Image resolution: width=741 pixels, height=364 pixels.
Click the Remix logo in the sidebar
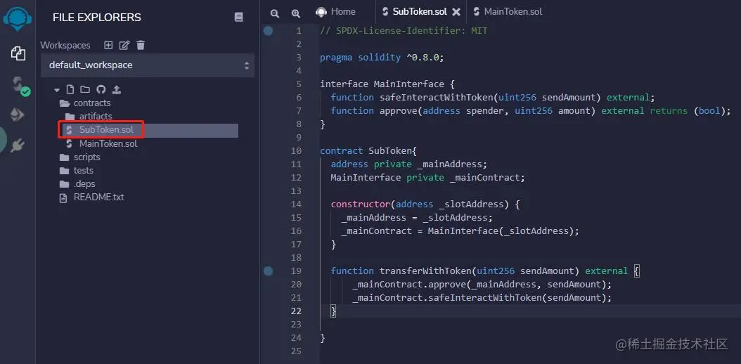pos(18,18)
